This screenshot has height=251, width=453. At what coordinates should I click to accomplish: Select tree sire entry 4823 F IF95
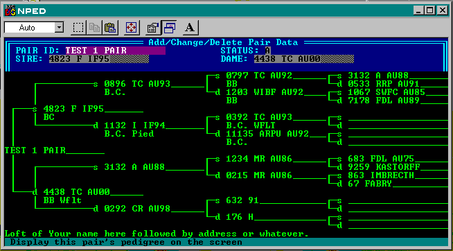73,109
